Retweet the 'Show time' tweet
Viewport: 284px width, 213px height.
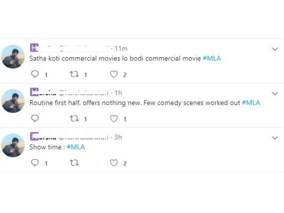pos(74,163)
